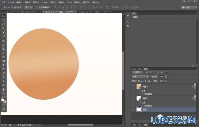Open the status bar info arrow menu
Screen dimensions: 199x127
click(39, 125)
